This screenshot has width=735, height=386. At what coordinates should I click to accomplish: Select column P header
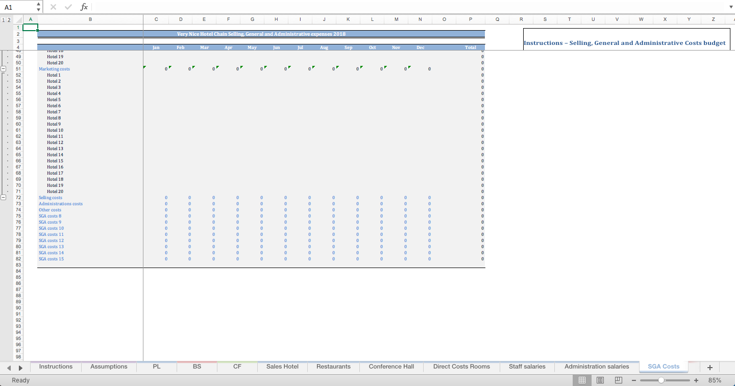click(x=470, y=19)
